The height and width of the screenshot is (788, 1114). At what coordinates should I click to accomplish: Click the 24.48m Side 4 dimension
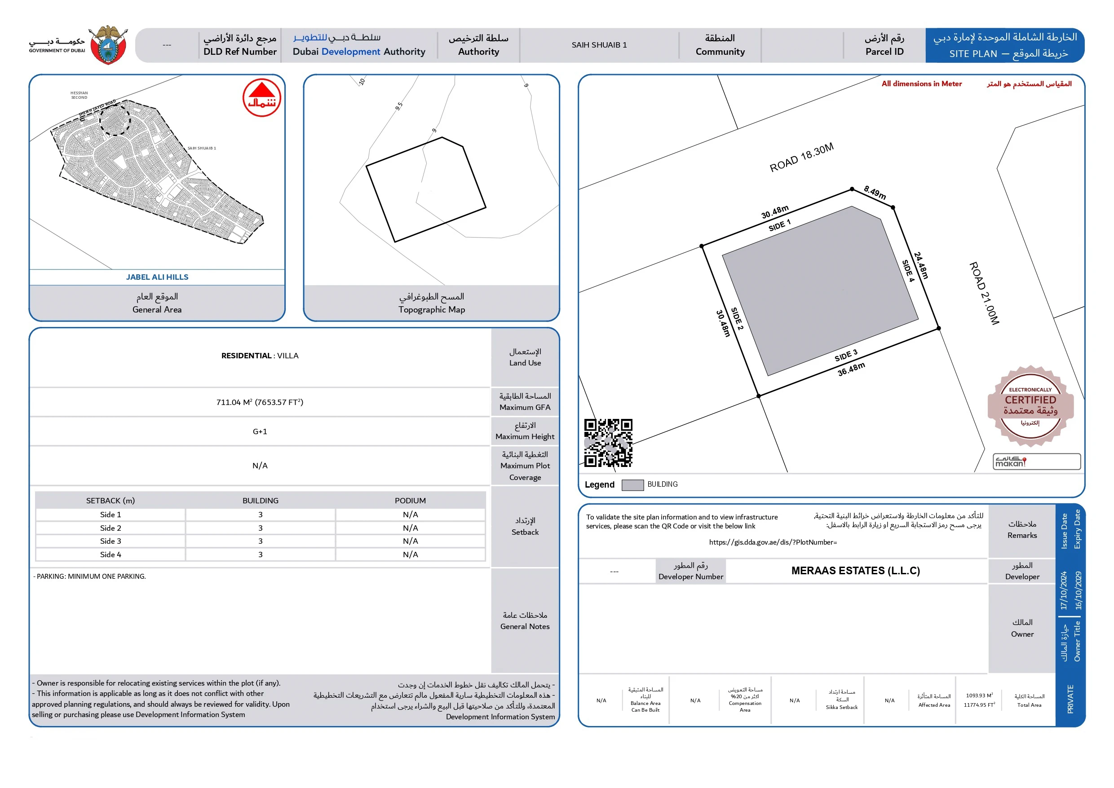pyautogui.click(x=921, y=265)
